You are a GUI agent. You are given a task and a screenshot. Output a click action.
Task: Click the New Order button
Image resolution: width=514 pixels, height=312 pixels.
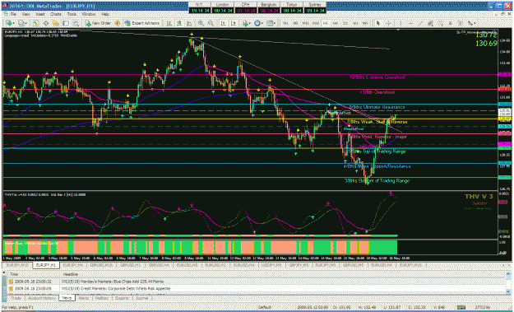(98, 23)
